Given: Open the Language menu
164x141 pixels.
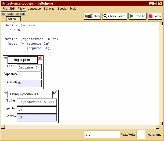Looking at the screenshot, I should pyautogui.click(x=34, y=9).
